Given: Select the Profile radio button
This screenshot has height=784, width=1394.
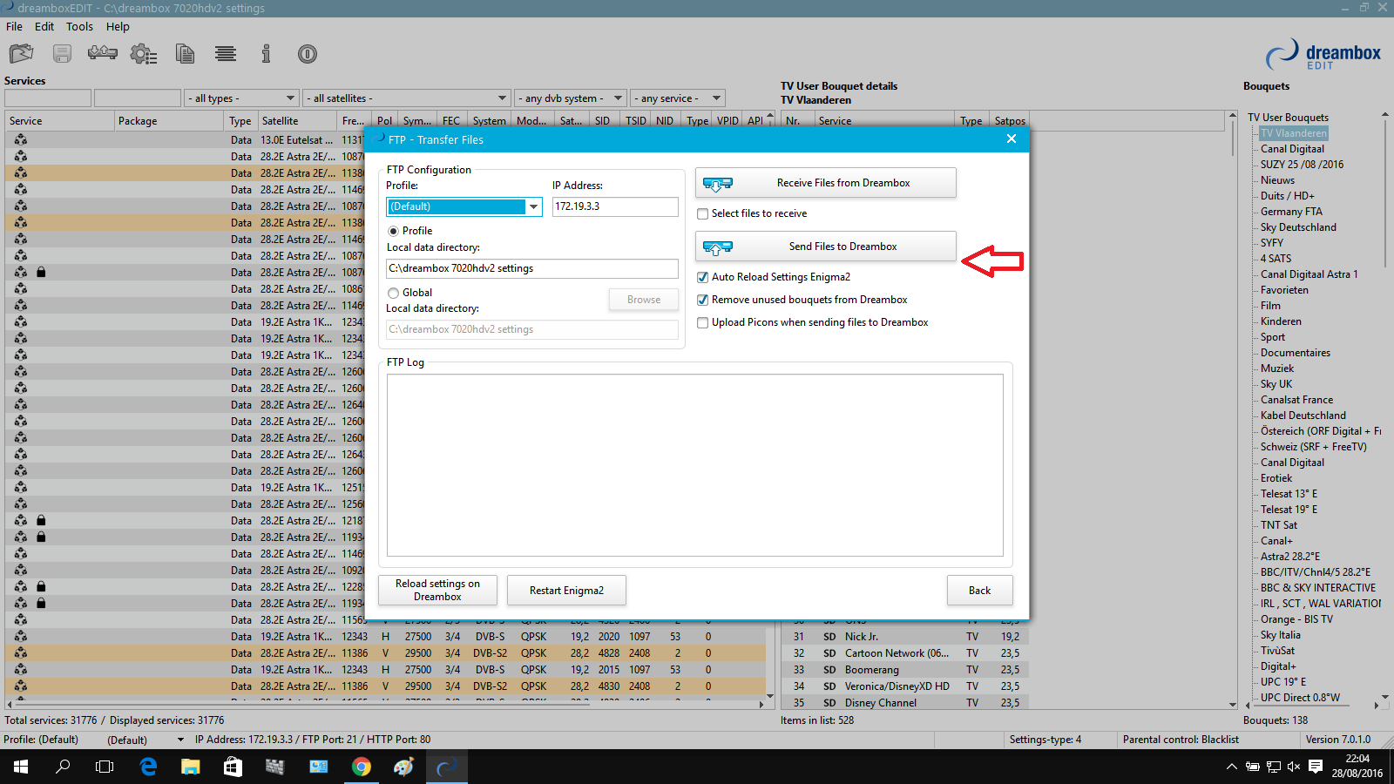Looking at the screenshot, I should 394,231.
